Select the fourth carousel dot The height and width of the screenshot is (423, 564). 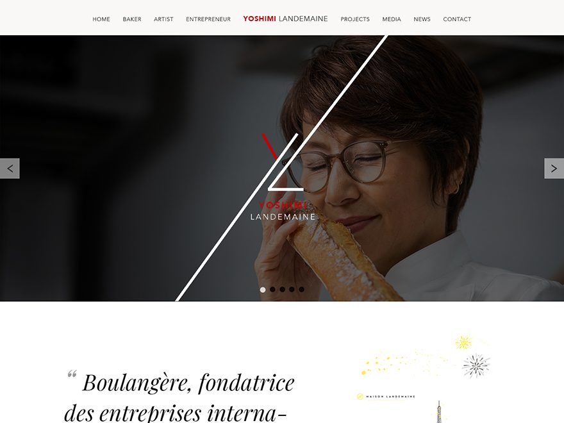coord(292,290)
